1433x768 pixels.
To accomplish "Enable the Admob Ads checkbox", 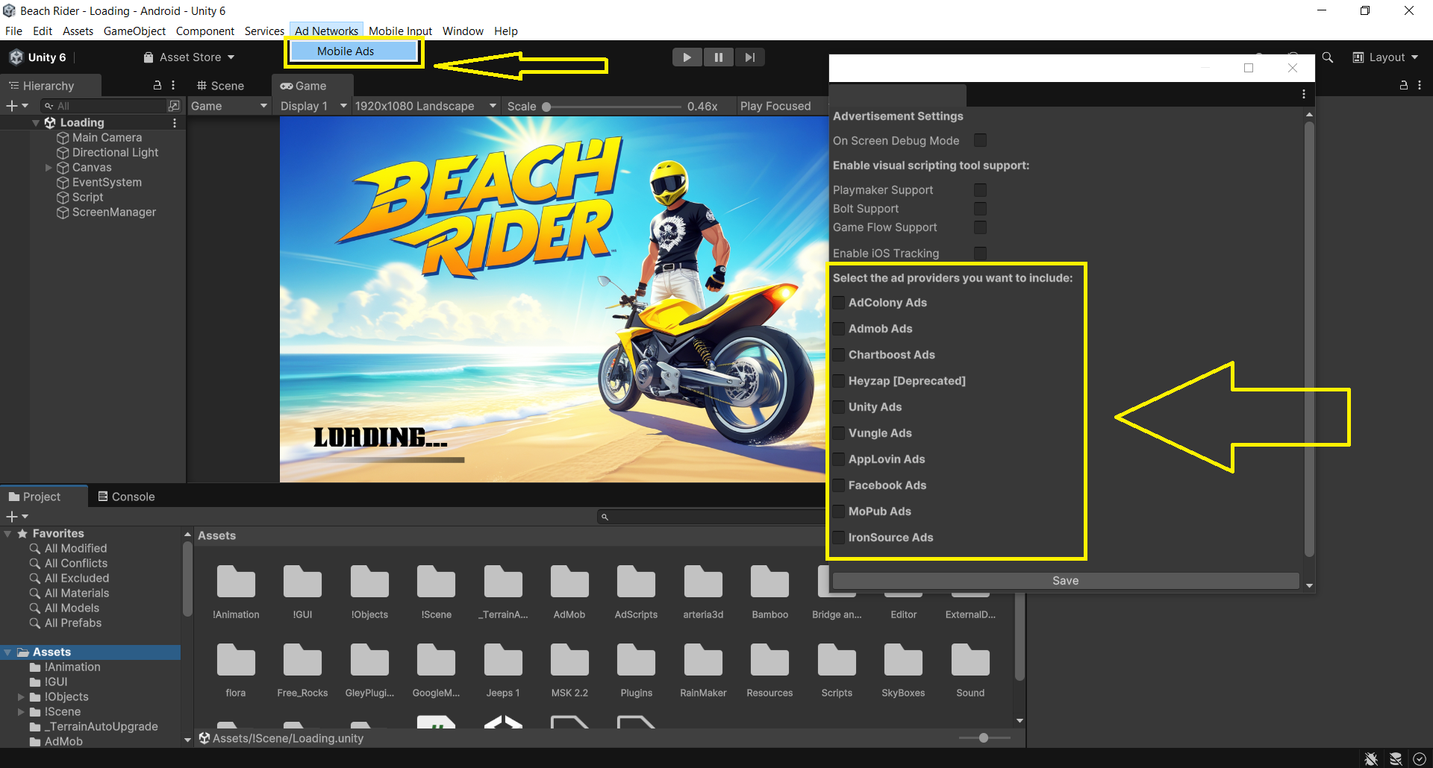I will [x=839, y=329].
